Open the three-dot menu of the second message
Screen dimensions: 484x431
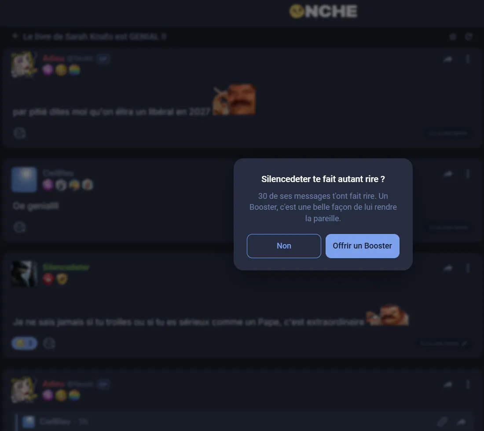[468, 174]
